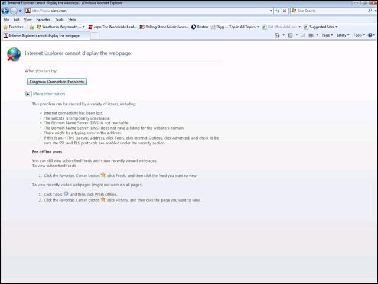This screenshot has width=378, height=284.
Task: Click Diagnose Connection Problems button
Action: pyautogui.click(x=57, y=82)
